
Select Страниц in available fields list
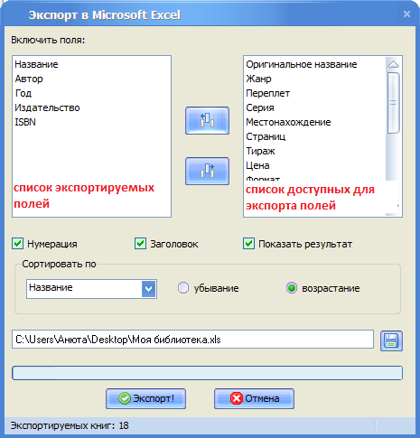[266, 136]
